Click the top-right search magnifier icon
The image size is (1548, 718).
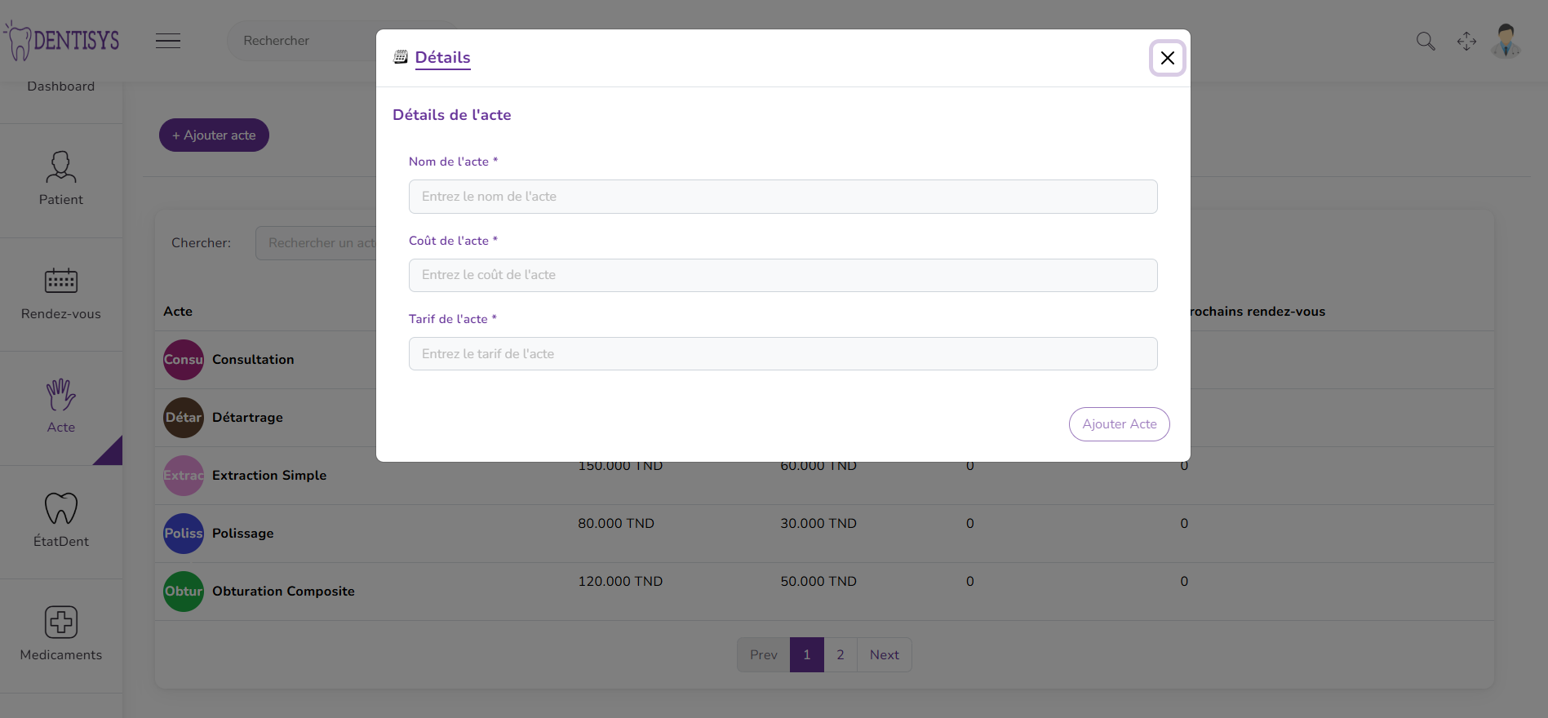1425,41
